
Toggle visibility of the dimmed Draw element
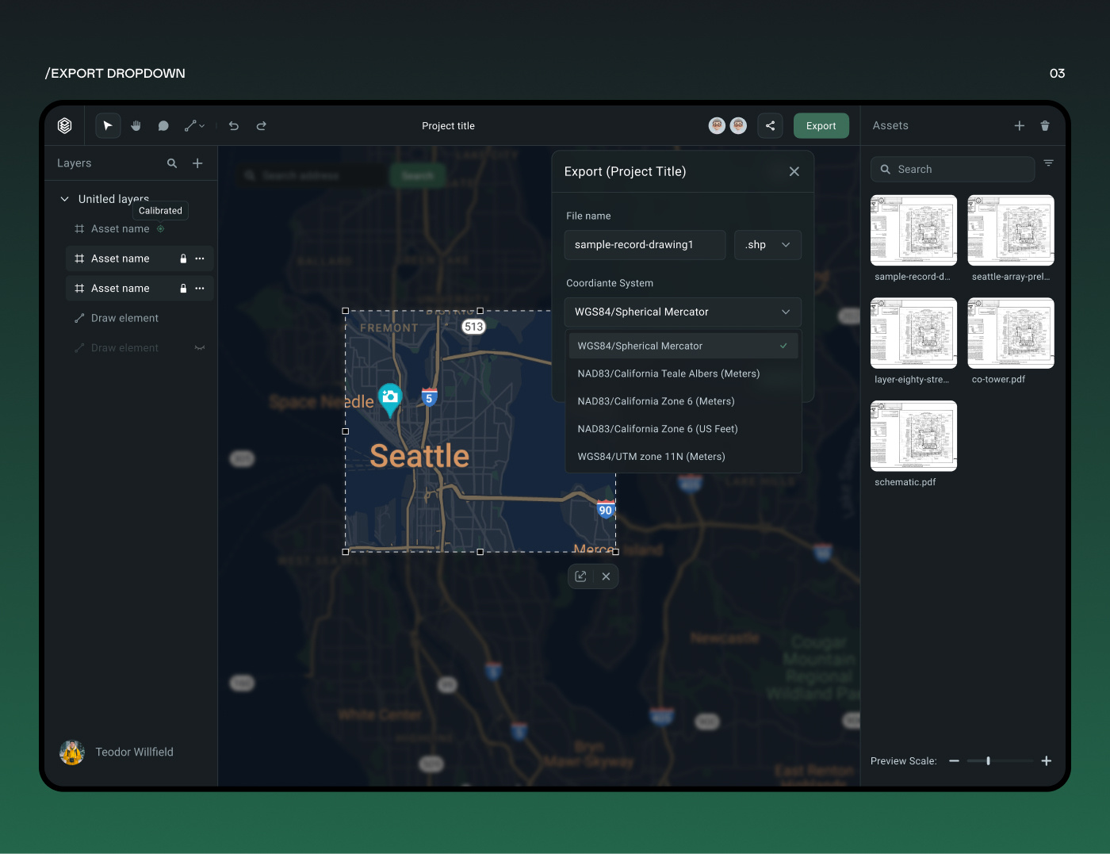(x=199, y=347)
